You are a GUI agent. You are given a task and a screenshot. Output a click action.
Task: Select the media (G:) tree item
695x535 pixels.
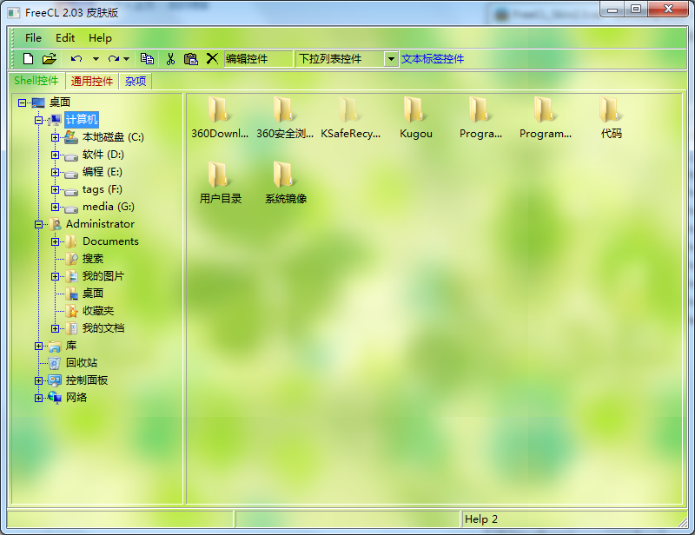[x=109, y=207]
